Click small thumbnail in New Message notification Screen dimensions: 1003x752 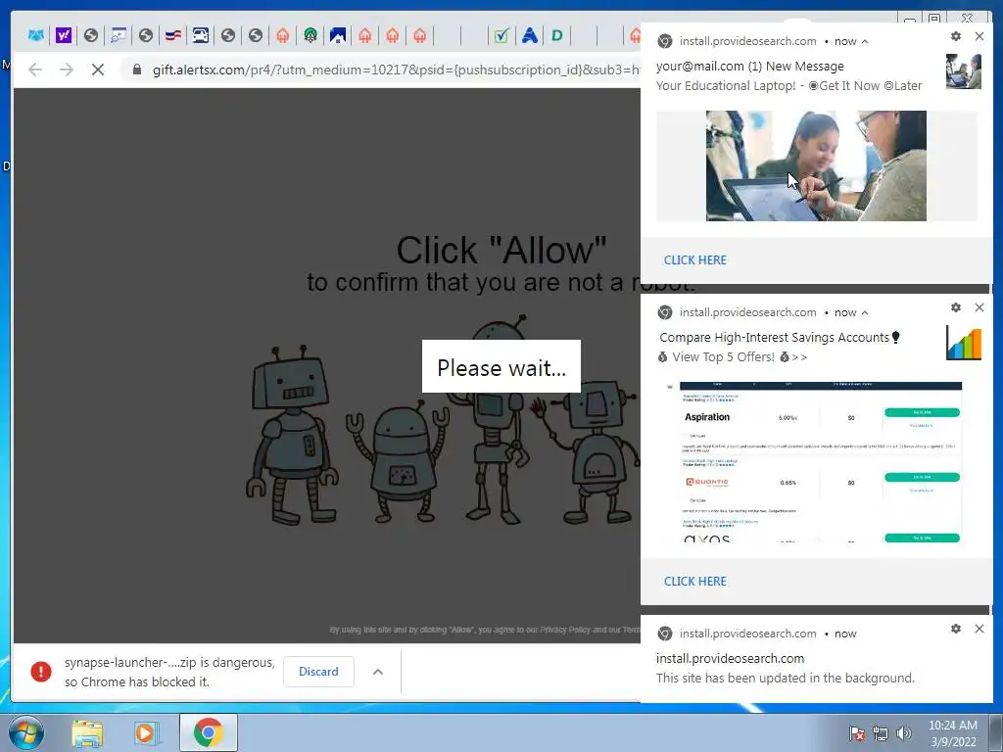964,71
